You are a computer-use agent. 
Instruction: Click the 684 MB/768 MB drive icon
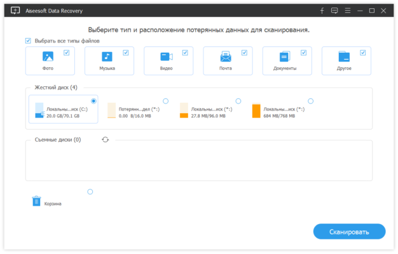(x=256, y=110)
